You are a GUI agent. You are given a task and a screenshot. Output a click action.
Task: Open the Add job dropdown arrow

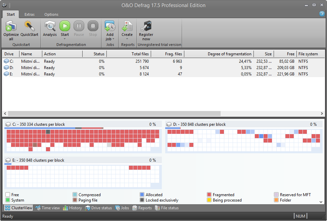(x=113, y=39)
